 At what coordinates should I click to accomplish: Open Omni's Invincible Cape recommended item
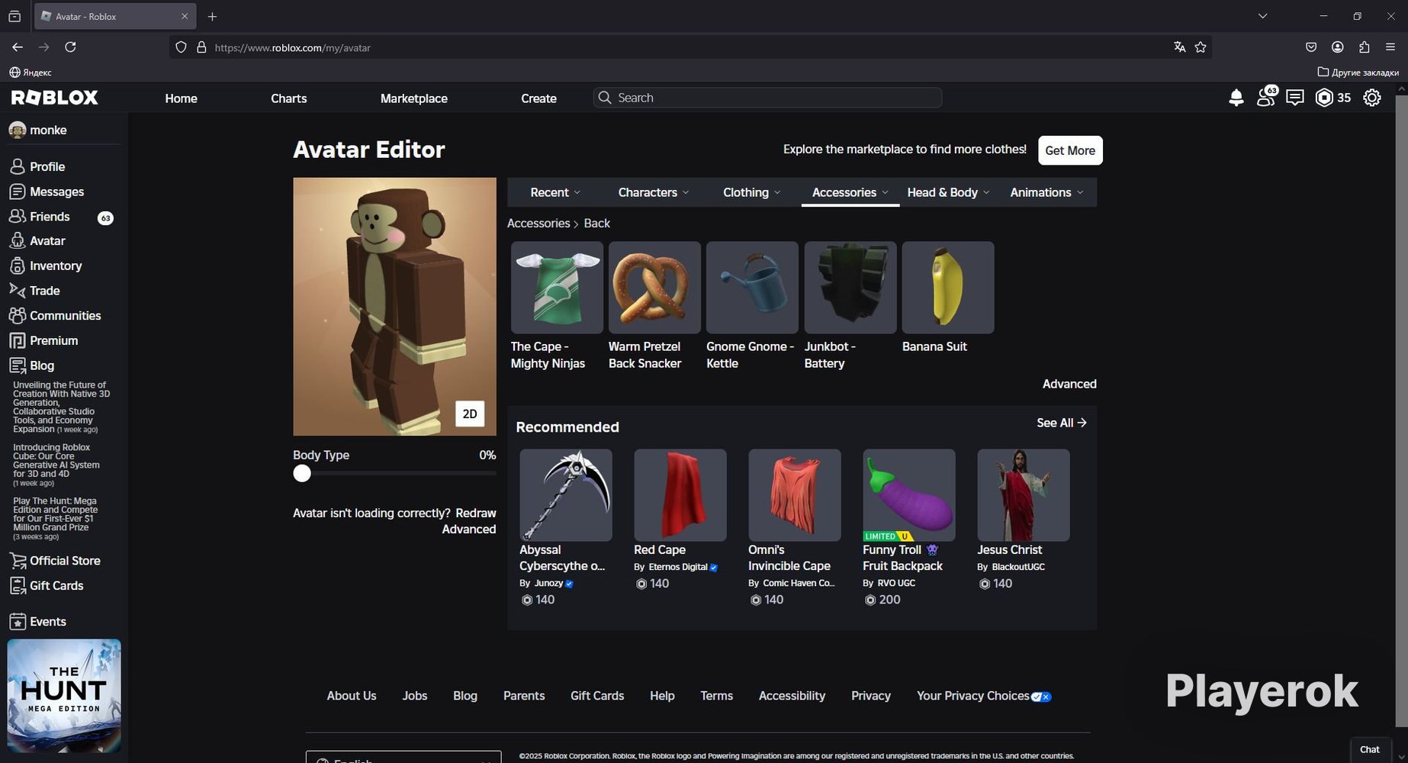[795, 495]
